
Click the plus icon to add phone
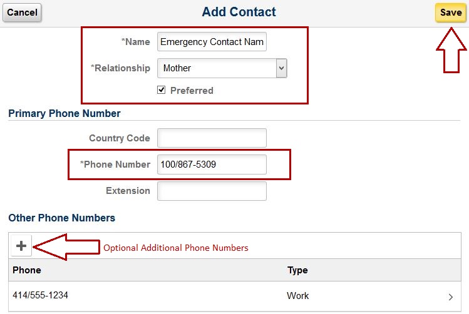(21, 246)
